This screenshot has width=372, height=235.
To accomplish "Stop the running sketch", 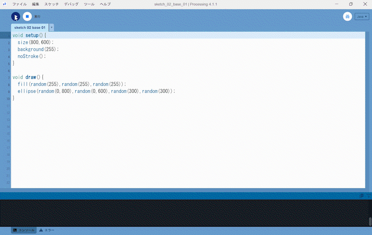I will [27, 17].
